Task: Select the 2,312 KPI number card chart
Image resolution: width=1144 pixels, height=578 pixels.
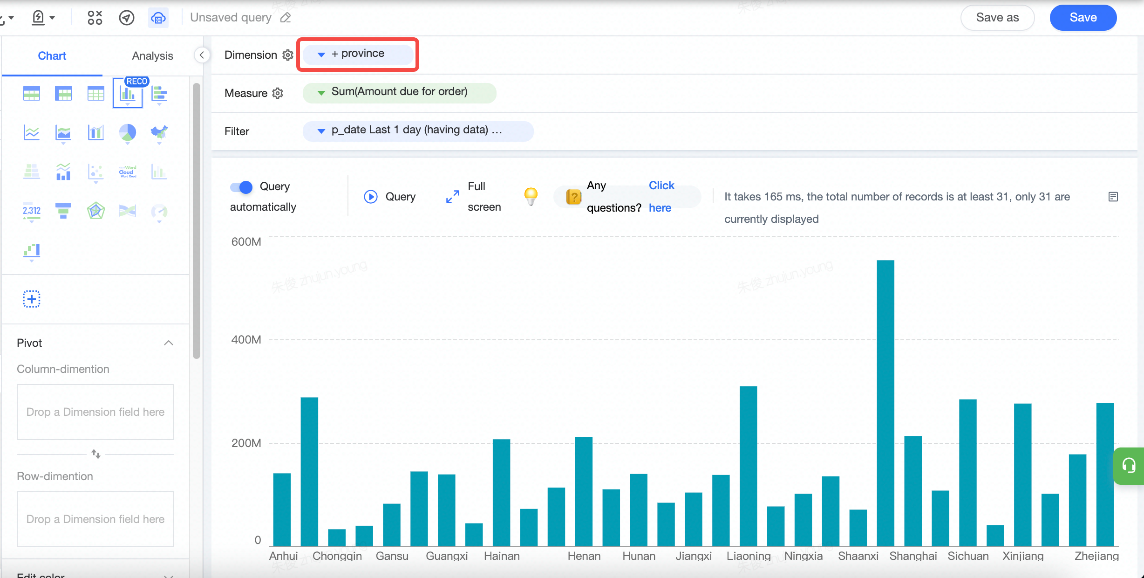Action: 32,211
